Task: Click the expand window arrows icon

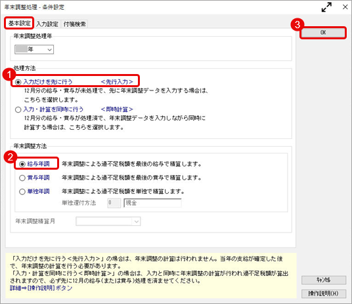Action: (x=326, y=7)
